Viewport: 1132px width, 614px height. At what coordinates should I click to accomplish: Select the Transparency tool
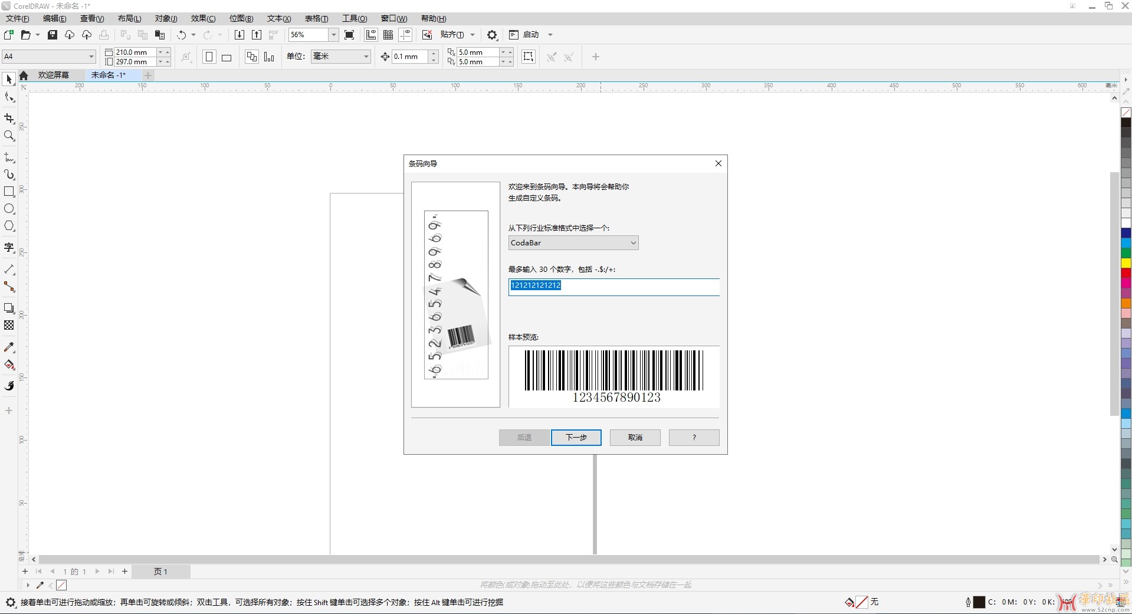tap(9, 325)
